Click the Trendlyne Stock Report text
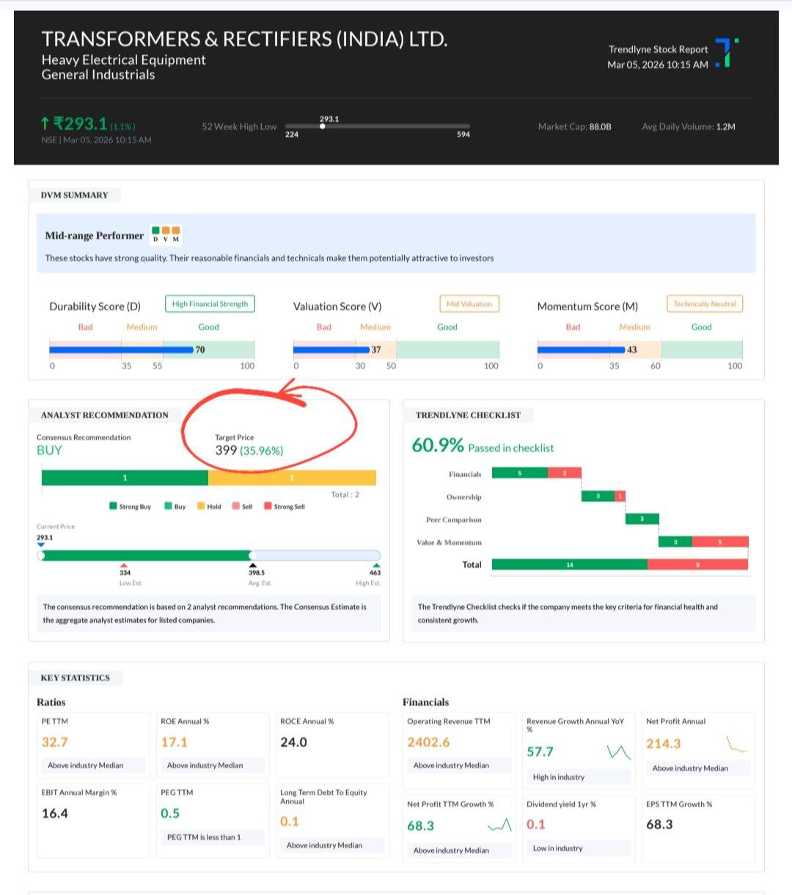792x895 pixels. pos(659,49)
